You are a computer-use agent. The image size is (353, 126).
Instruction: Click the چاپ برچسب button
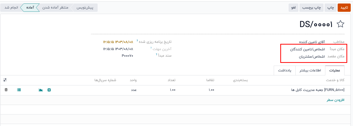311,8
